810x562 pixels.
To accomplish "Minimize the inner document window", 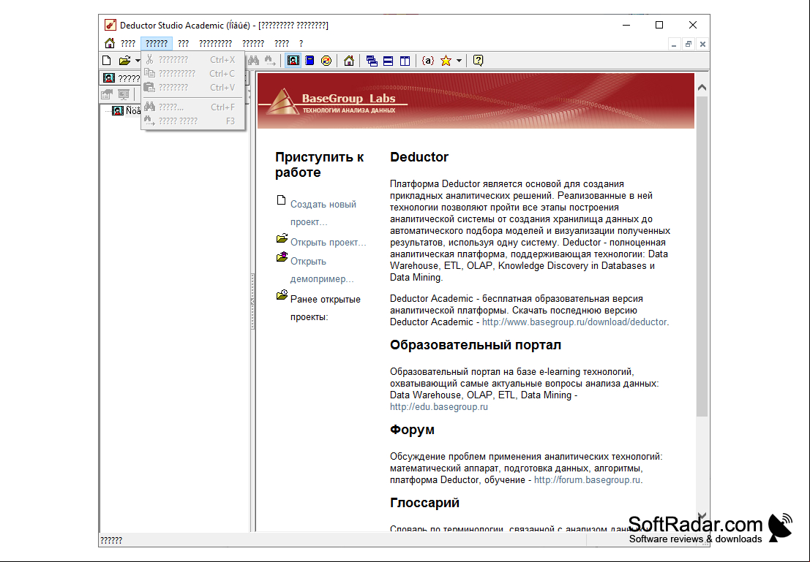I will (x=674, y=45).
